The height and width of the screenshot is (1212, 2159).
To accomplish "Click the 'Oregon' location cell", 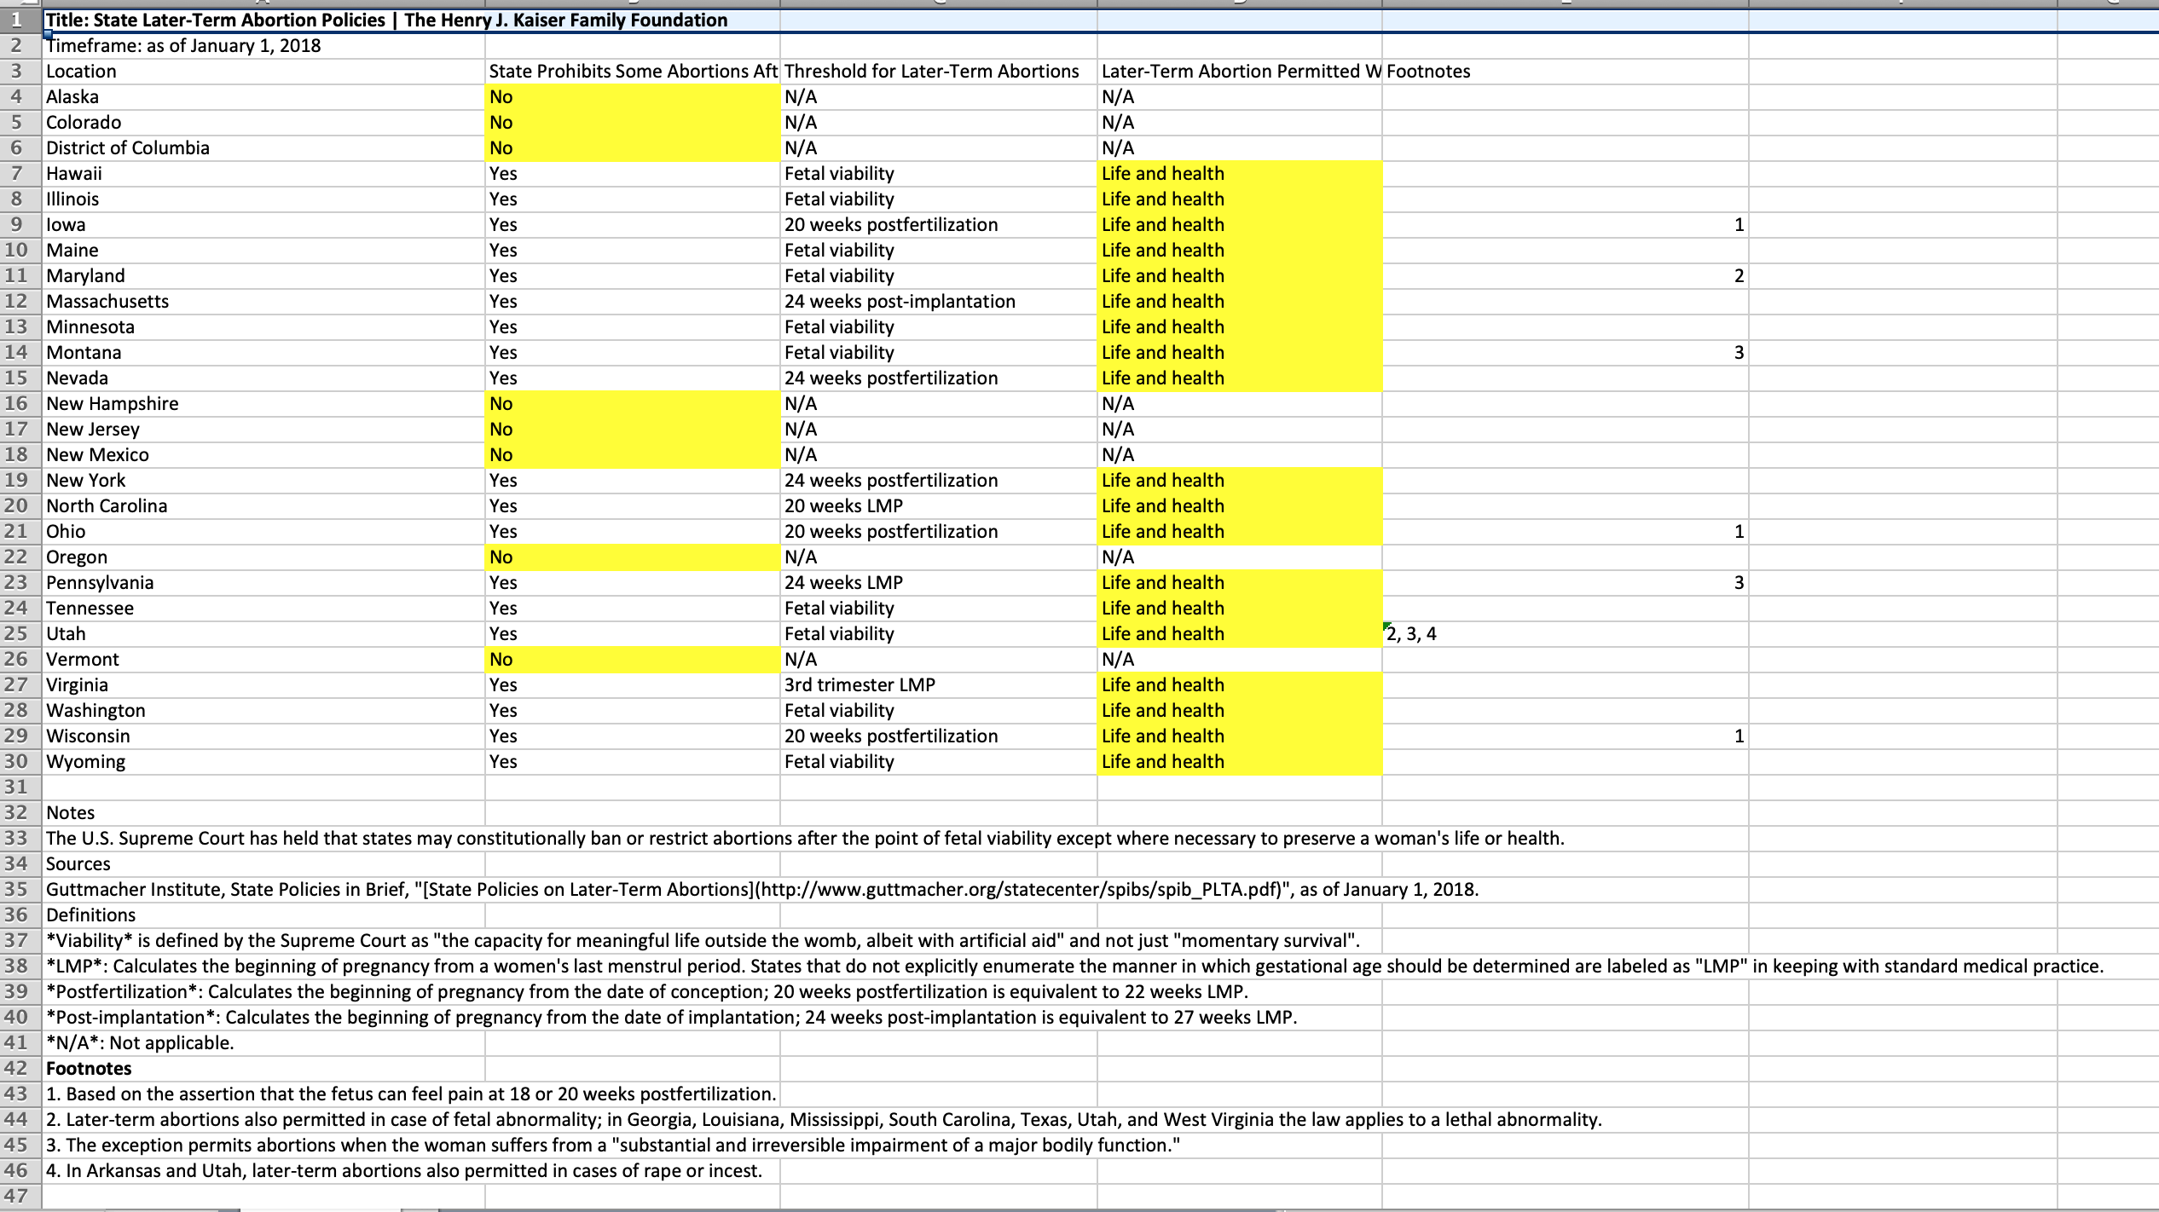I will [x=263, y=557].
